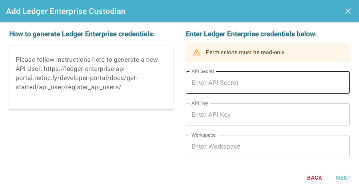Click the 'API Secret' floating label

click(203, 71)
